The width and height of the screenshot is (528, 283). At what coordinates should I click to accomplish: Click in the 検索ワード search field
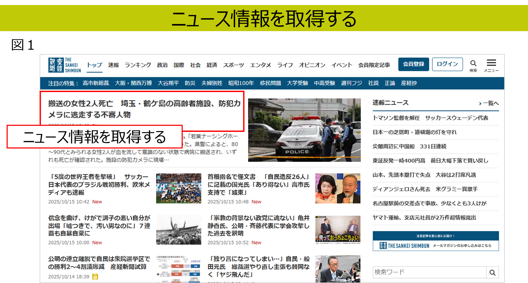(x=429, y=272)
